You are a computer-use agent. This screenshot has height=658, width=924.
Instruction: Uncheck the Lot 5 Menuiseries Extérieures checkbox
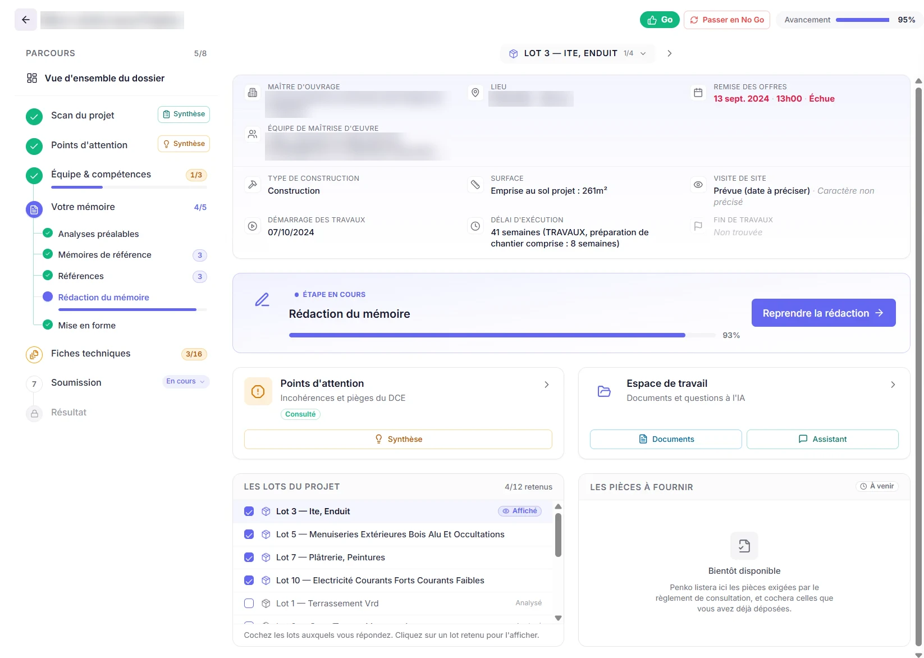pos(249,534)
